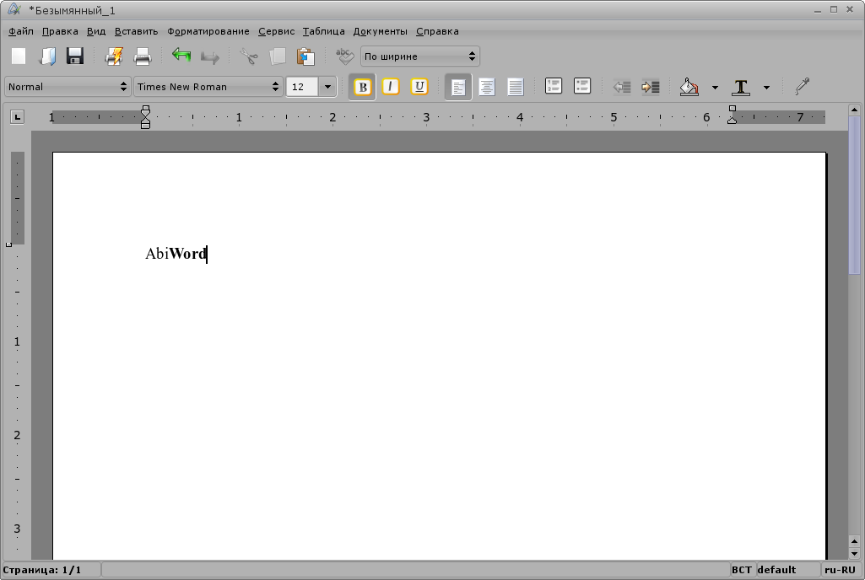Open the highlight color dropdown arrow
Viewport: 865px width, 580px height.
coord(715,87)
